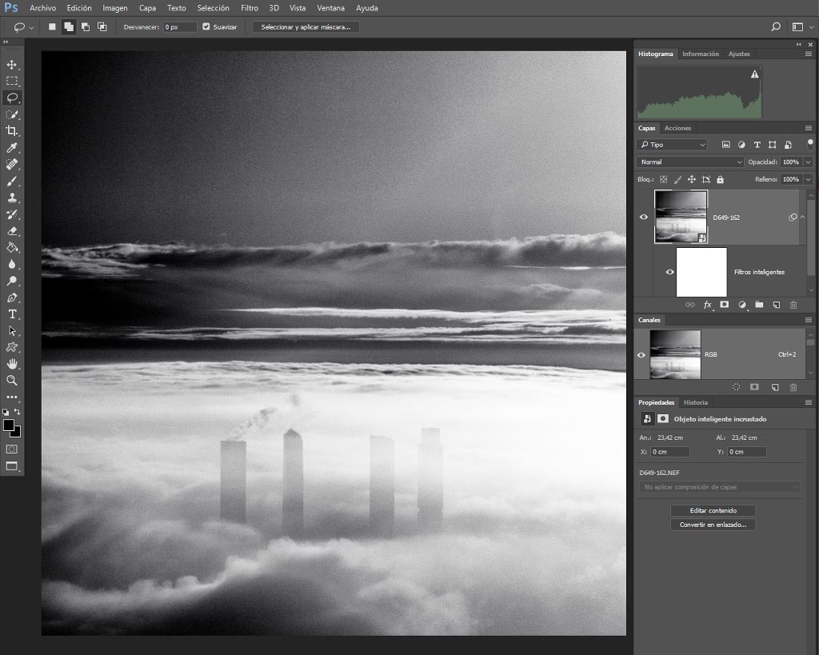The width and height of the screenshot is (819, 655).
Task: Activate the Zoom tool
Action: [x=11, y=381]
